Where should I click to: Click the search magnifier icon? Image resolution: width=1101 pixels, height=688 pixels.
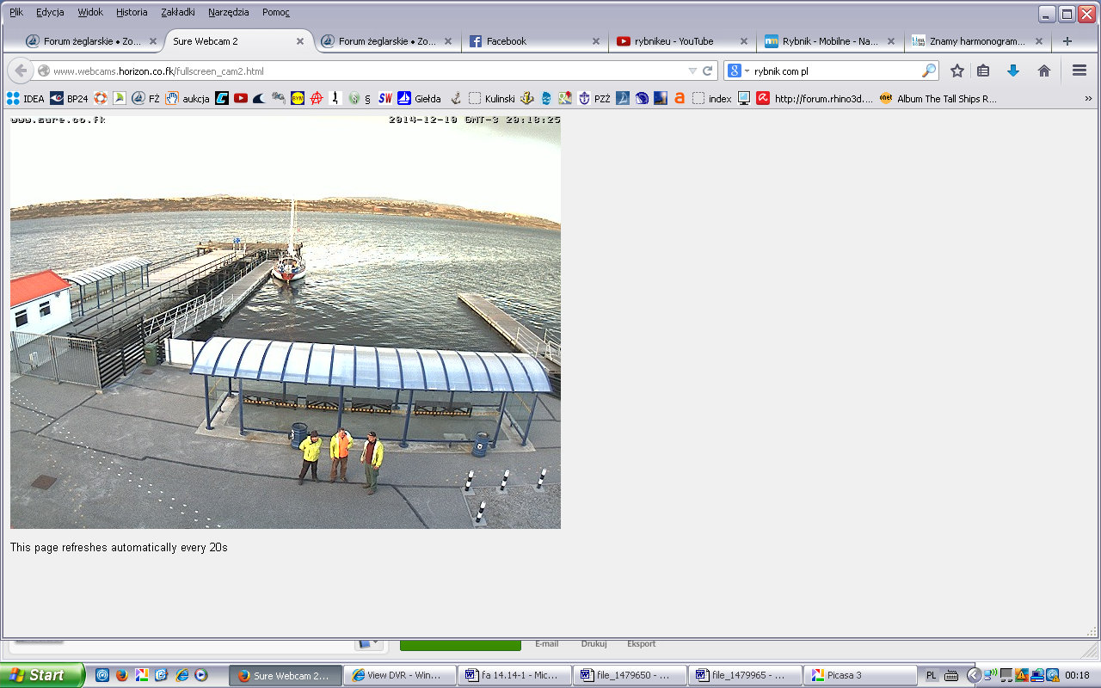(x=929, y=71)
